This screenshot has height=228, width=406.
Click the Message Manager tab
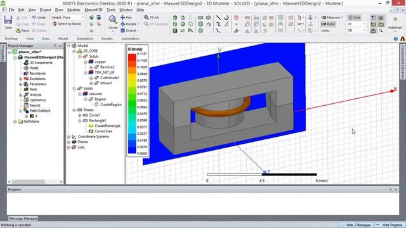[x=23, y=218]
